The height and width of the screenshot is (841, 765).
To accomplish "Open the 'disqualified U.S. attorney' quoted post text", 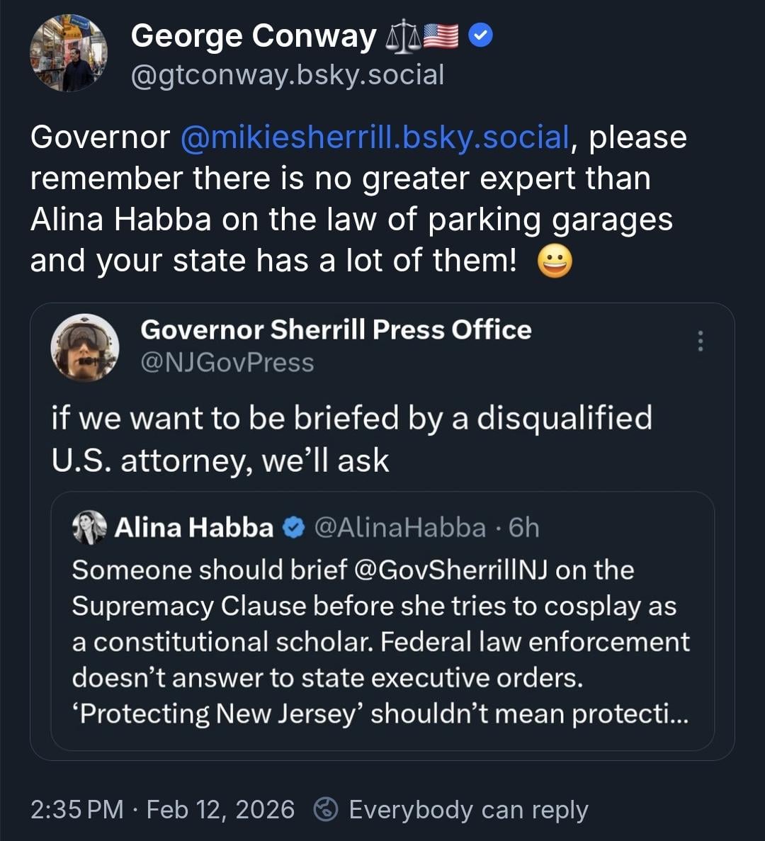I will (x=351, y=439).
